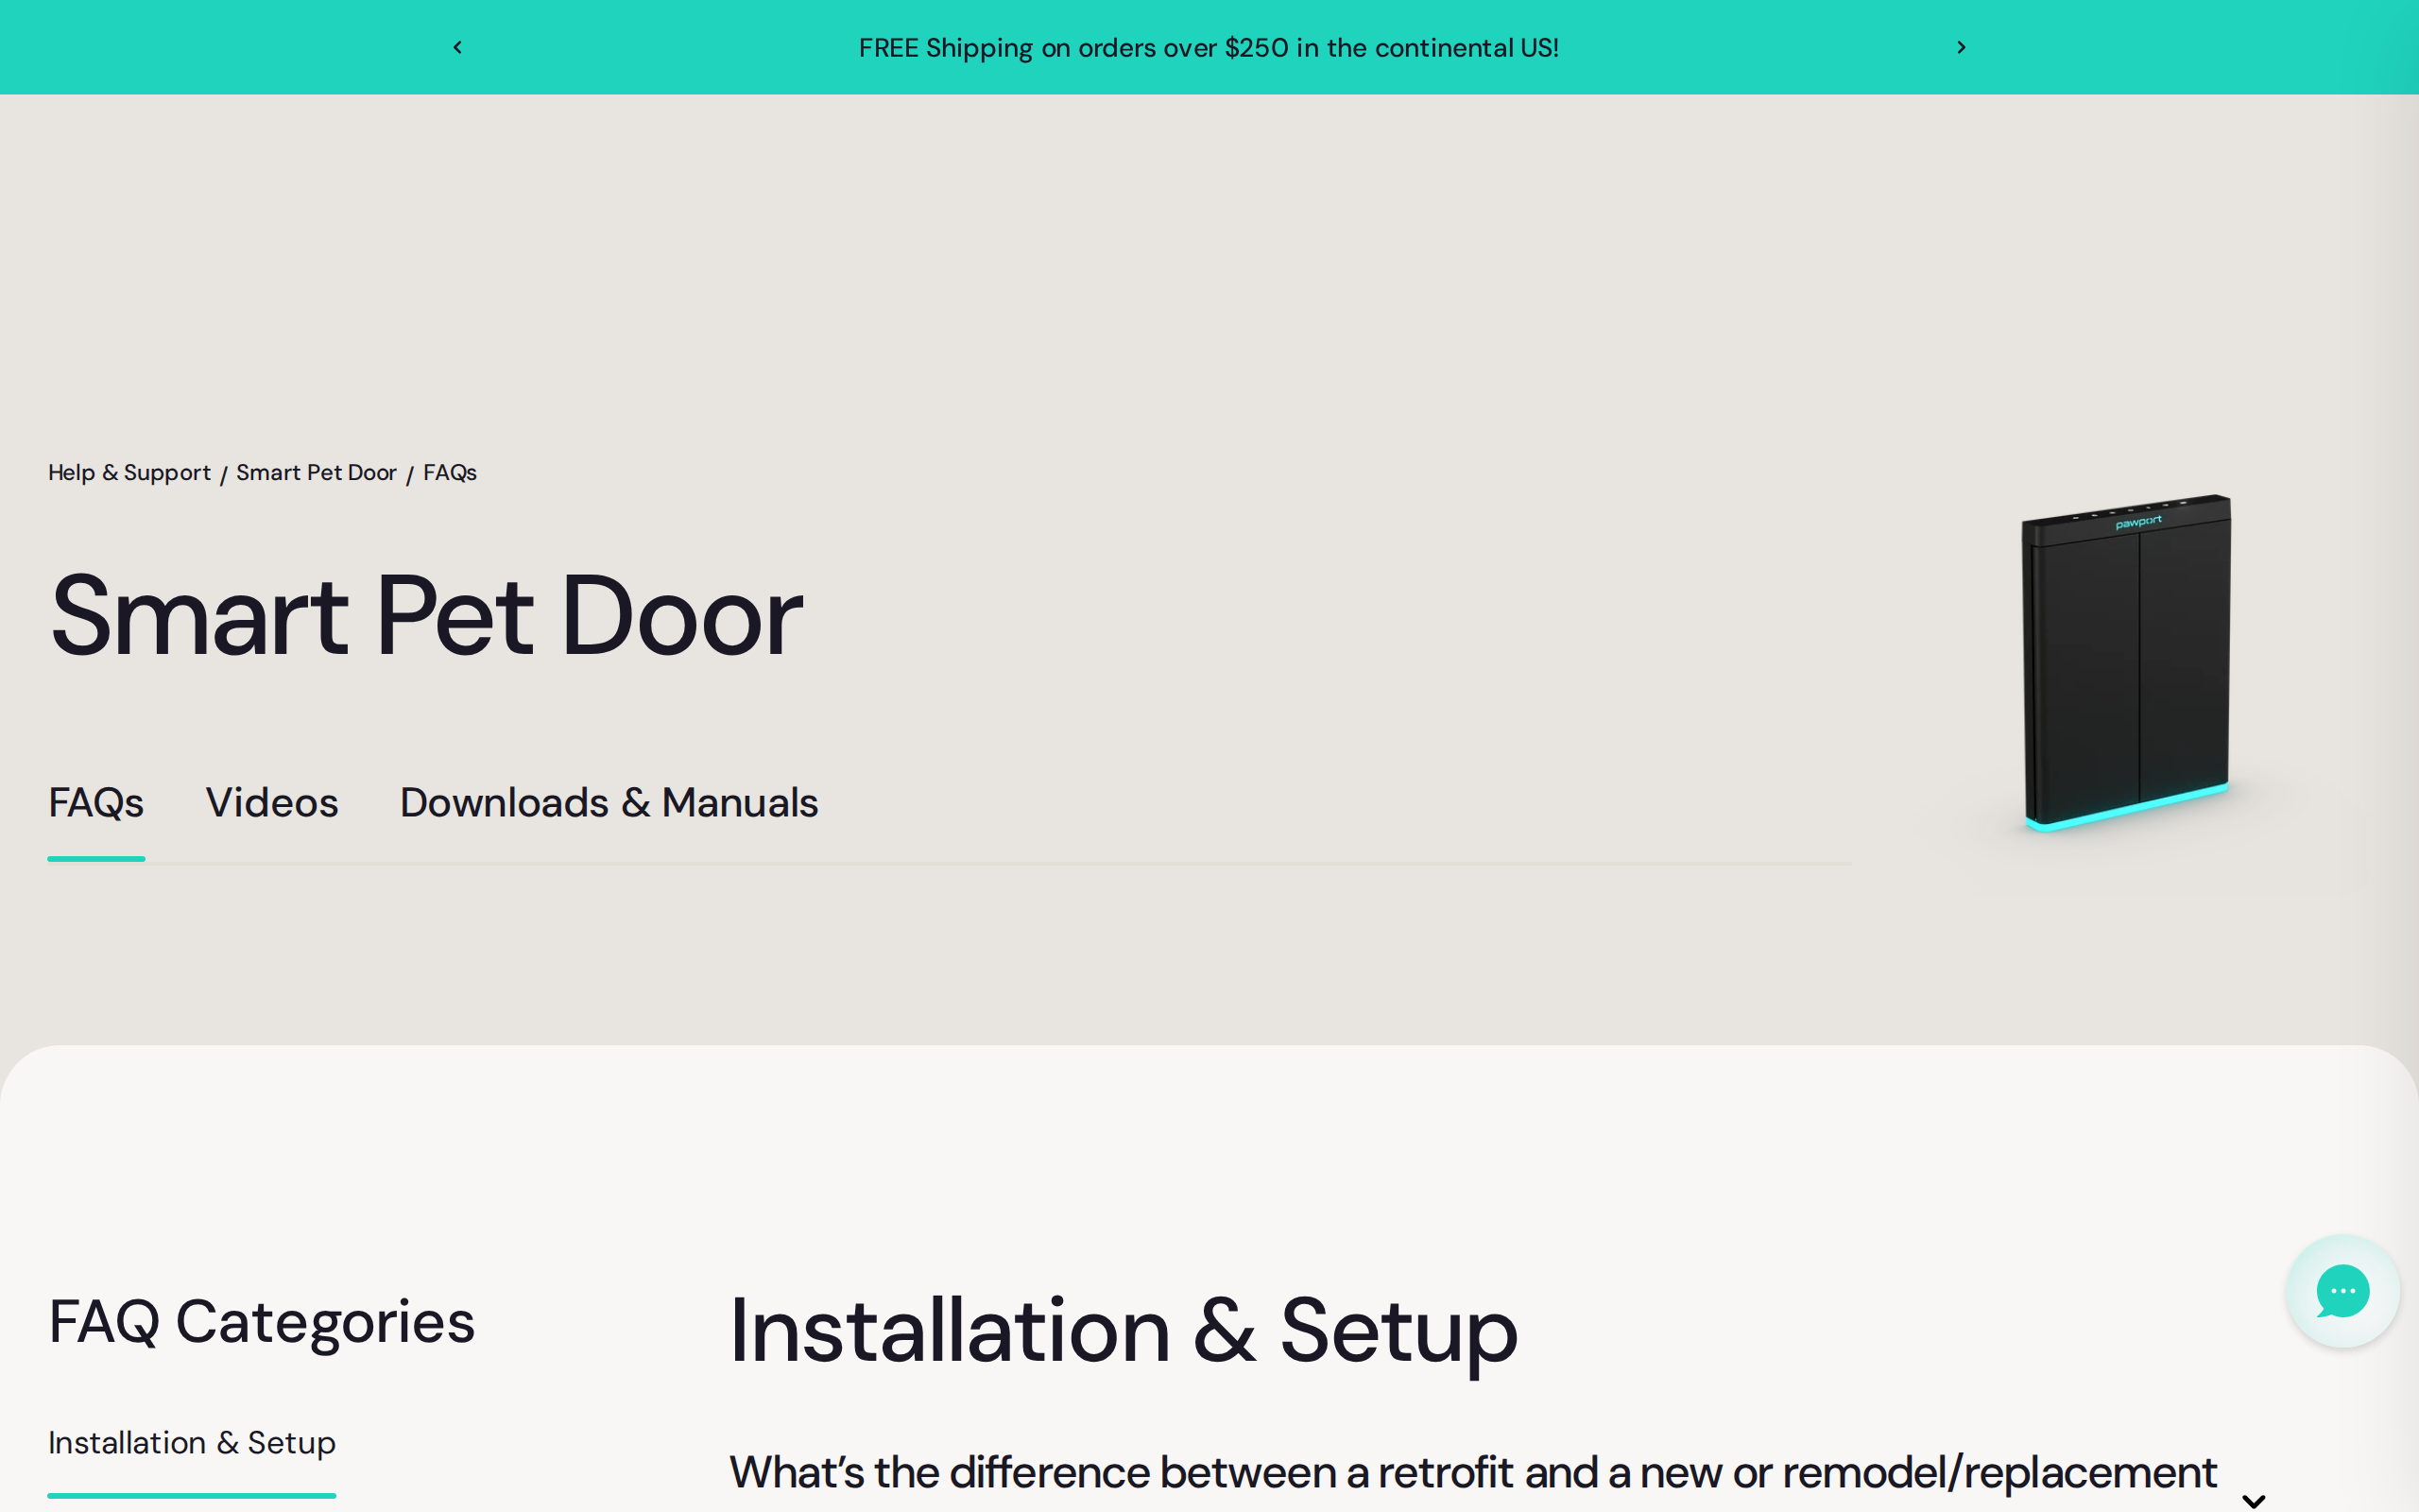This screenshot has height=1512, width=2419.
Task: Select the Installation & Setup category
Action: point(192,1443)
